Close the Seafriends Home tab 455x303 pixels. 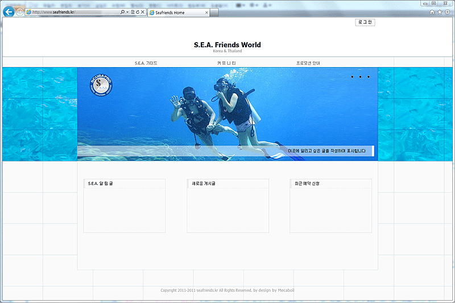point(206,13)
